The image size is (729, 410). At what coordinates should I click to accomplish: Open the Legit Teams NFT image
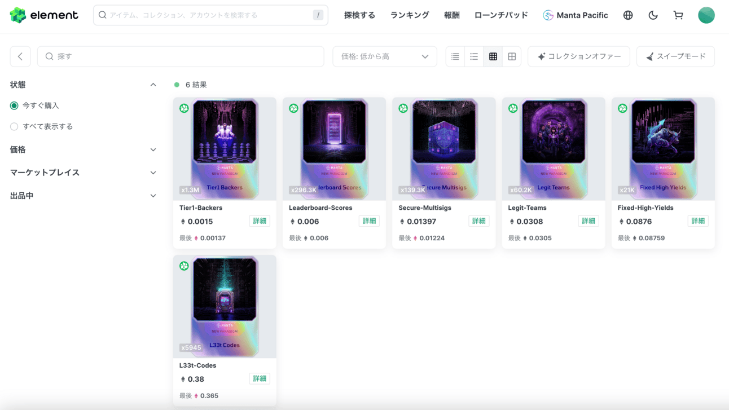tap(554, 149)
